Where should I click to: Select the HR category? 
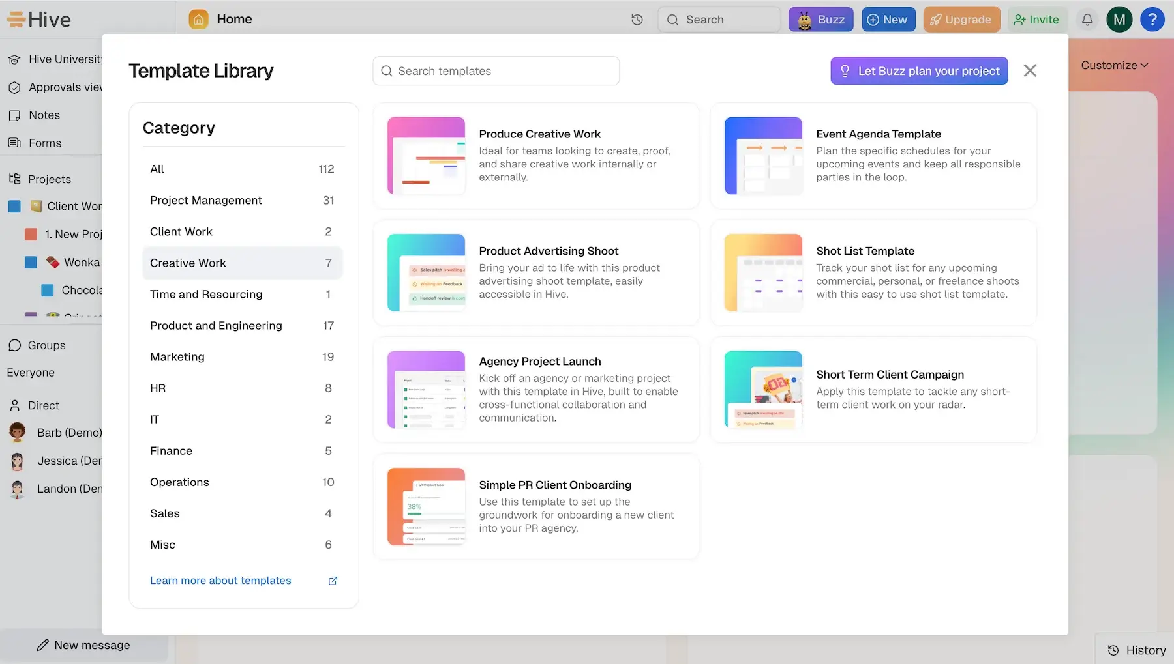[243, 388]
